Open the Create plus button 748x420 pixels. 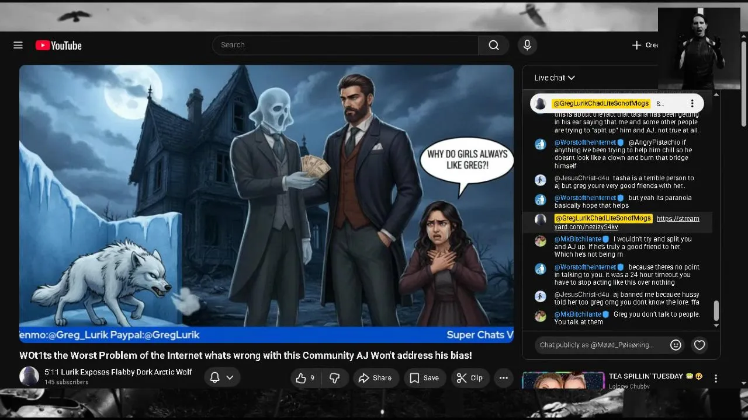coord(645,45)
